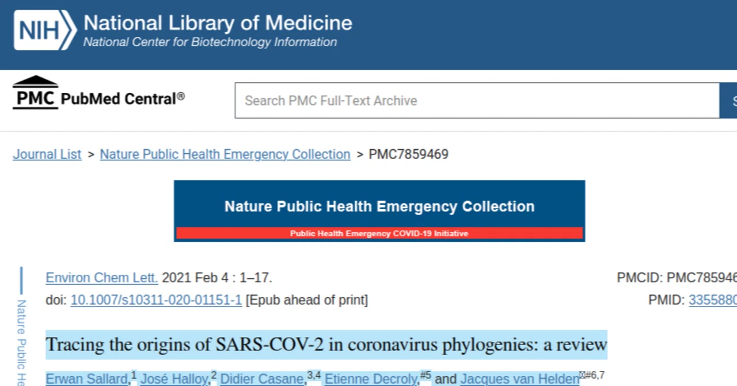This screenshot has width=737, height=386.
Task: Click the envelope icon after van Helden
Action: click(x=582, y=375)
